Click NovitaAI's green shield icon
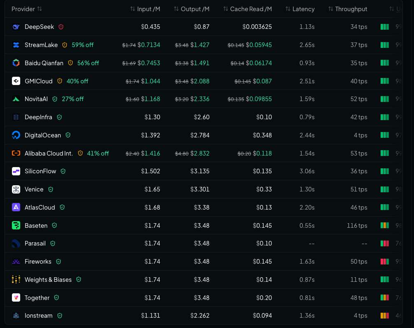Image resolution: width=414 pixels, height=328 pixels. click(55, 99)
